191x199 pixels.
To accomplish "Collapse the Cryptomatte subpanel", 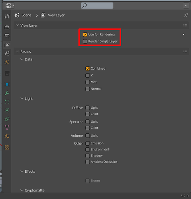I will (22, 190).
